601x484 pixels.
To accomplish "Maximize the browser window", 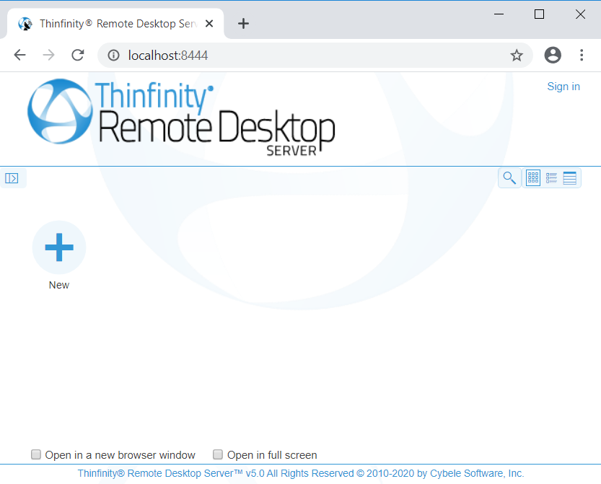I will (x=539, y=14).
